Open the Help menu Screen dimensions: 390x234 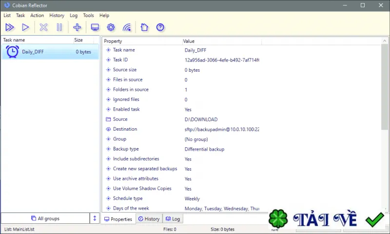tap(104, 16)
